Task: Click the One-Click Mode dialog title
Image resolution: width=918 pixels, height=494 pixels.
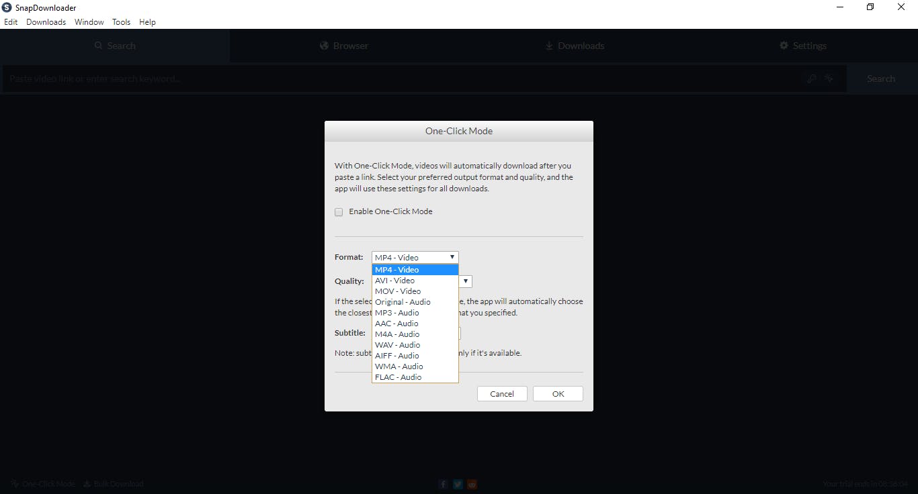Action: [x=459, y=131]
